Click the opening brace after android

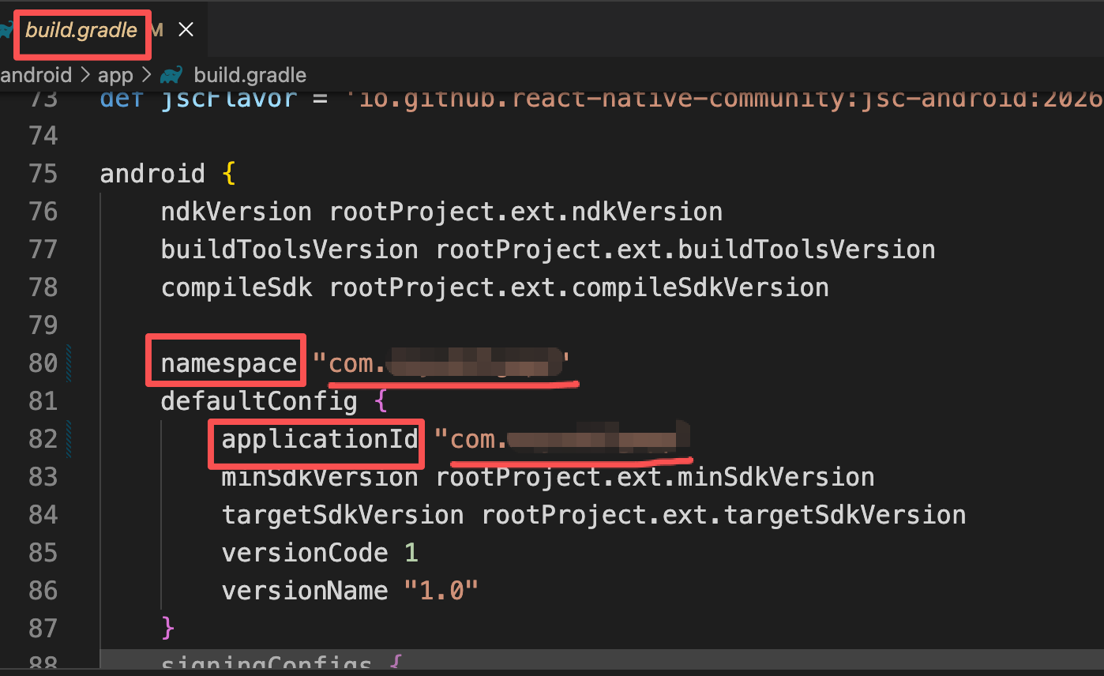(229, 174)
